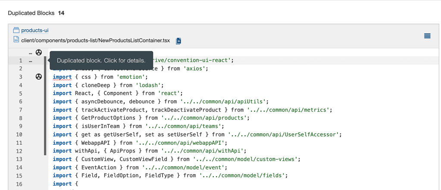Click the Duplicated Blocks count 14
This screenshot has width=441, height=190.
(61, 13)
